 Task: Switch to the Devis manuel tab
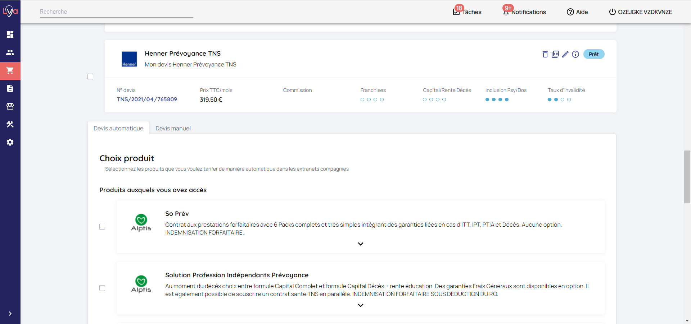pos(173,128)
